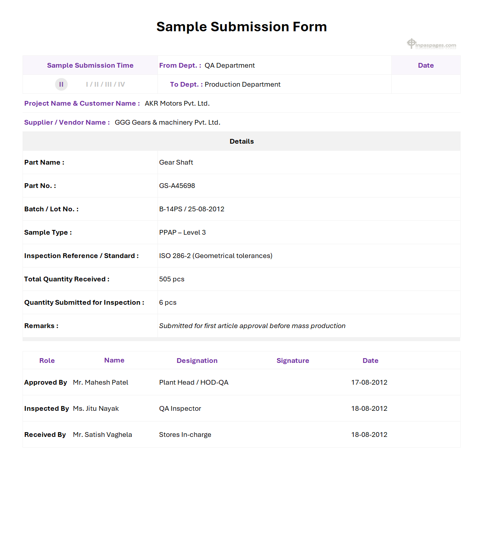Click the signature cell for Mr. Mahesh Patel
482x539 pixels.
click(293, 382)
